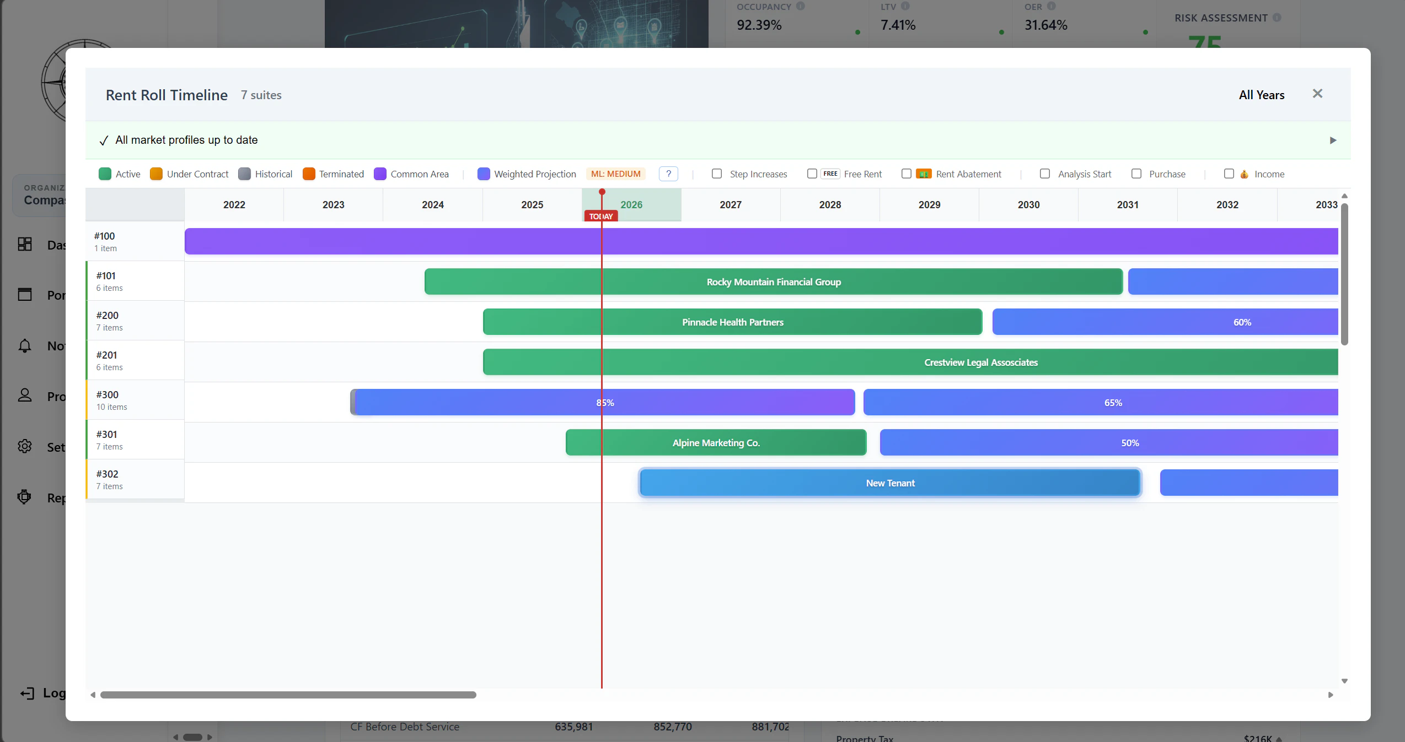Click the notifications bell icon
This screenshot has height=742, width=1405.
tap(25, 345)
